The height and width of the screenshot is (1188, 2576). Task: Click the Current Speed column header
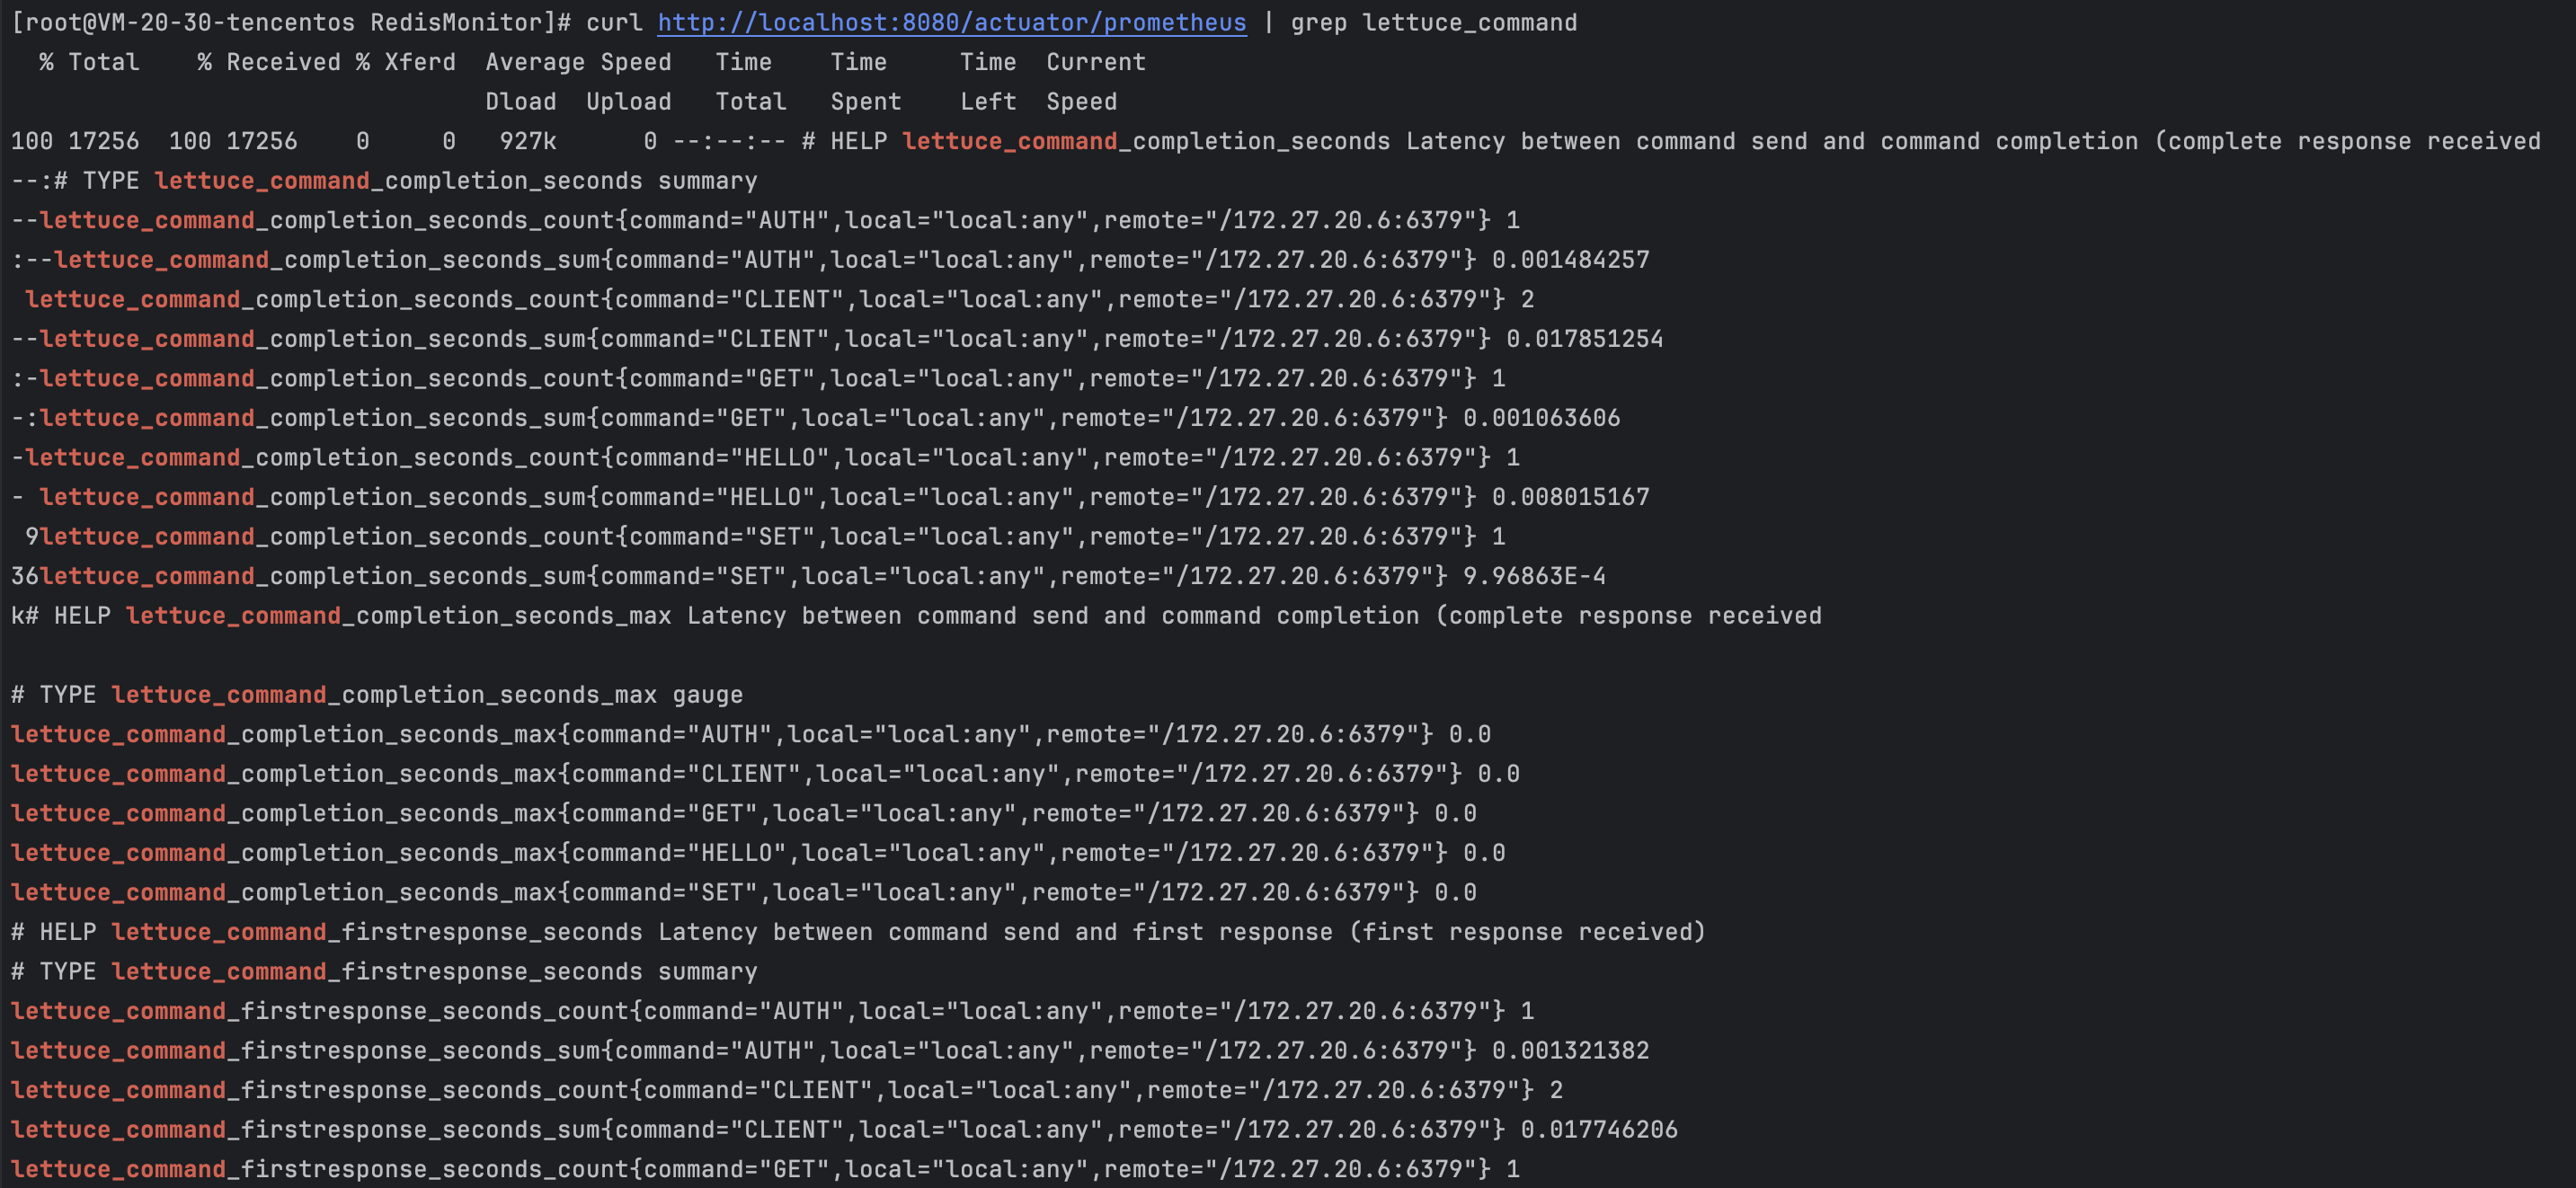point(1095,62)
